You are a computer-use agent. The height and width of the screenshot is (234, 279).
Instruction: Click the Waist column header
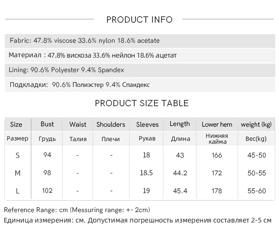[x=78, y=124]
